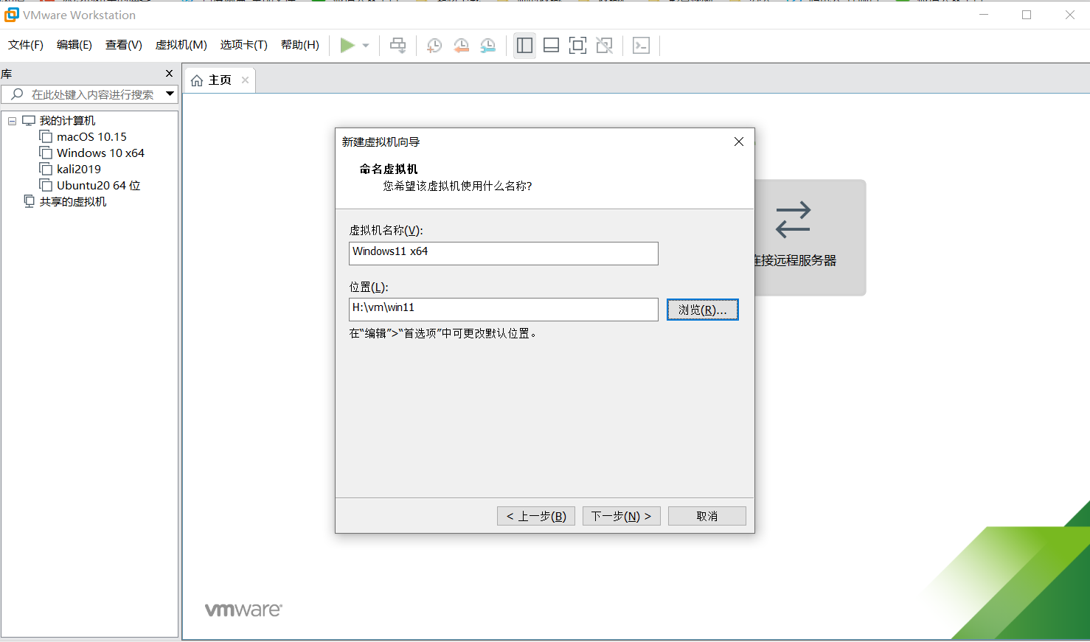Viewport: 1090px width, 642px height.
Task: Click the Take Snapshot clock icon
Action: coord(434,46)
